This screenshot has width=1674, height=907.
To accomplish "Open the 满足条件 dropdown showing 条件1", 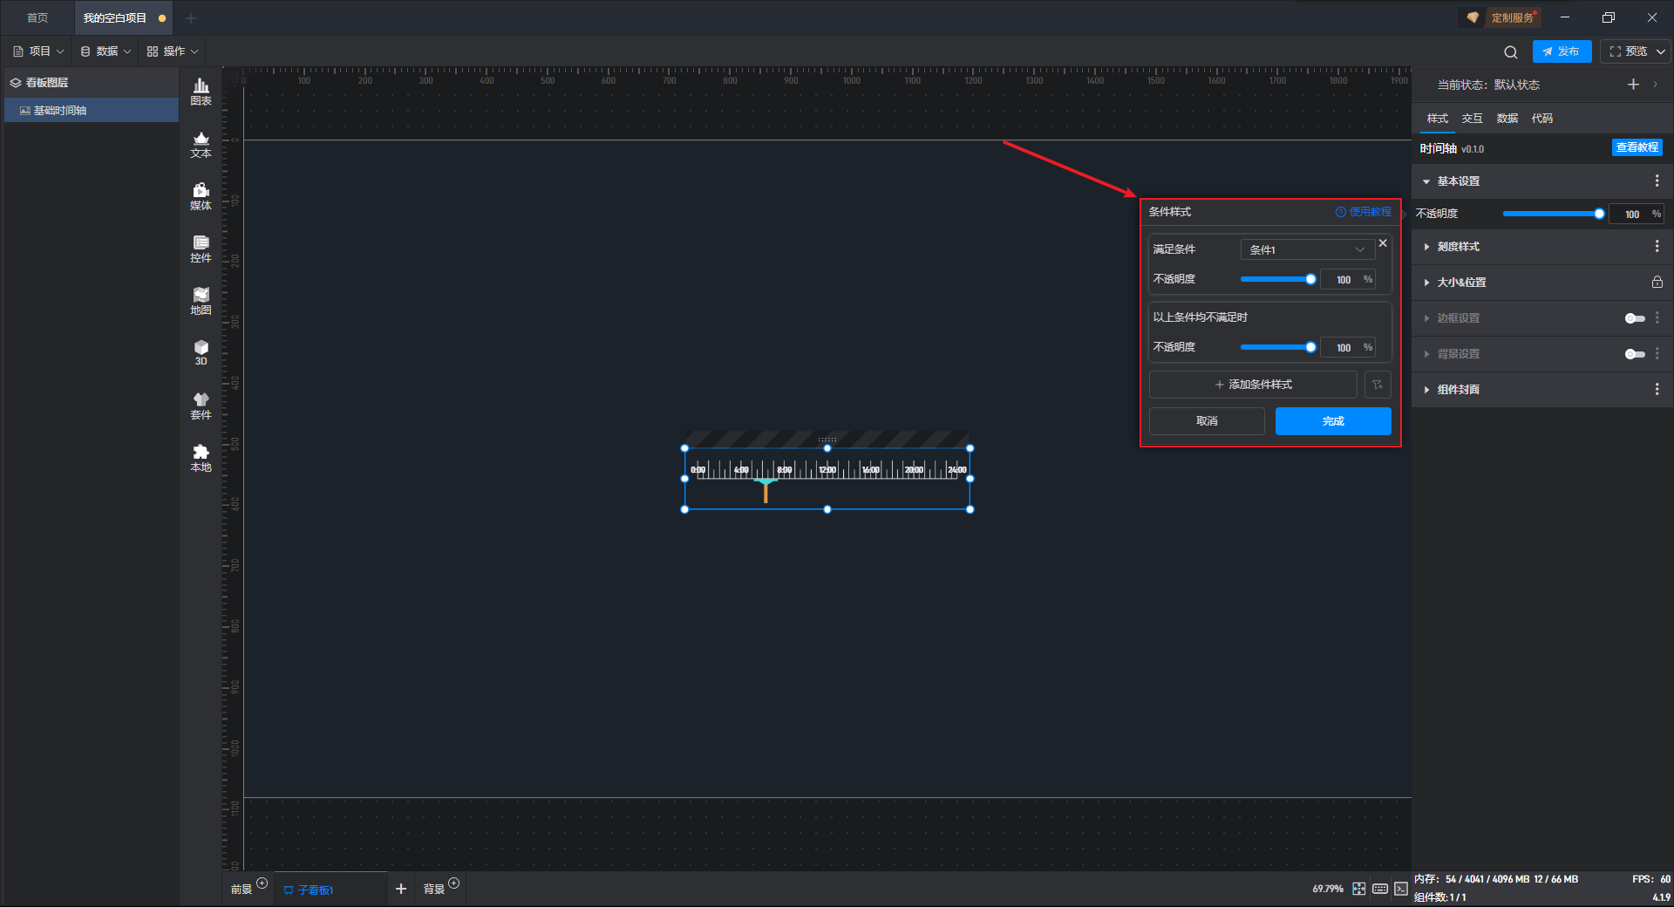I will [x=1307, y=249].
